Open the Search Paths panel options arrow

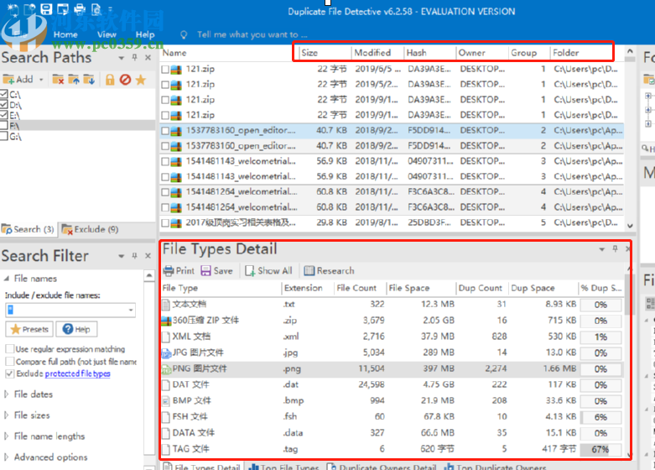[x=121, y=58]
